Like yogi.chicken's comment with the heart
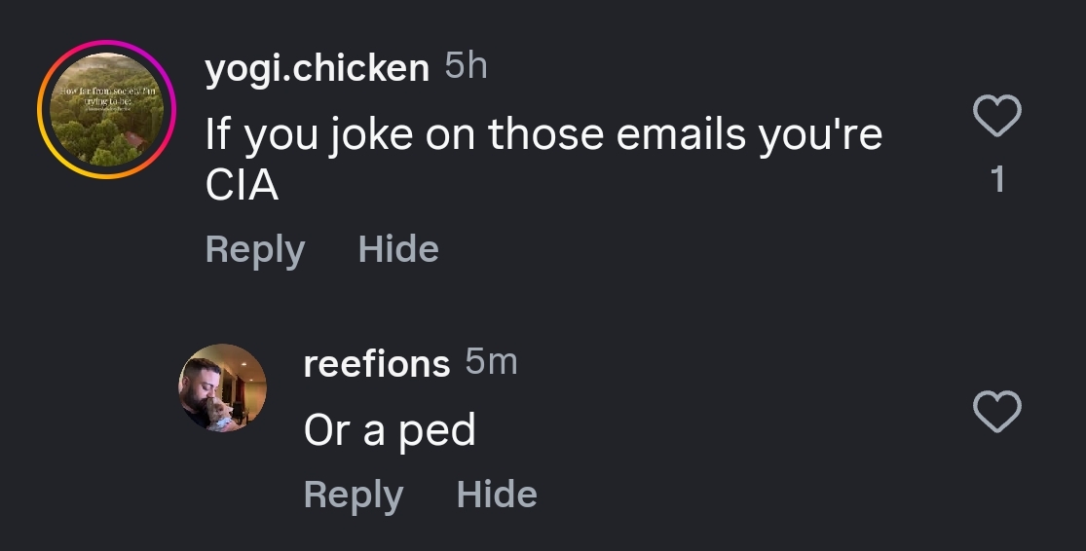This screenshot has width=1086, height=551. click(997, 117)
